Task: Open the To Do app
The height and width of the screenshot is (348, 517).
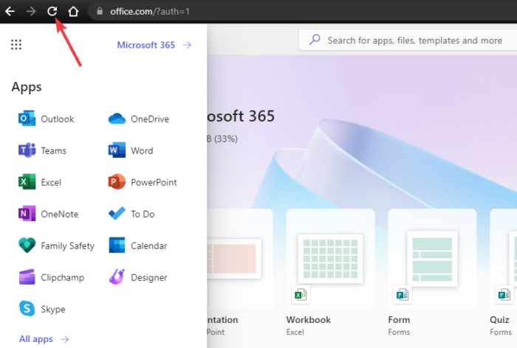Action: tap(131, 214)
